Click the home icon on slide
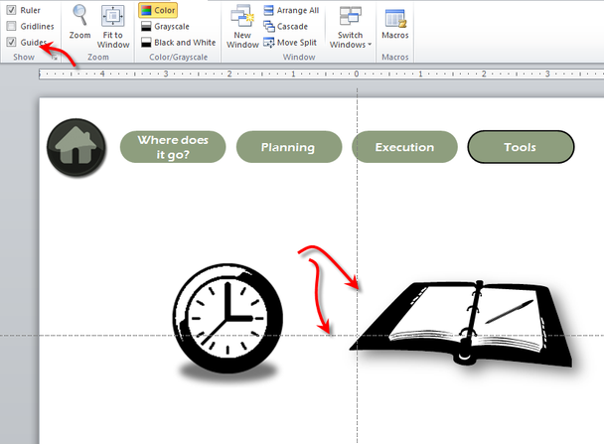This screenshot has height=444, width=604. 74,147
